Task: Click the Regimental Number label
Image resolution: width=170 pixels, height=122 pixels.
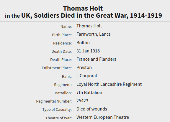Action: point(54,101)
